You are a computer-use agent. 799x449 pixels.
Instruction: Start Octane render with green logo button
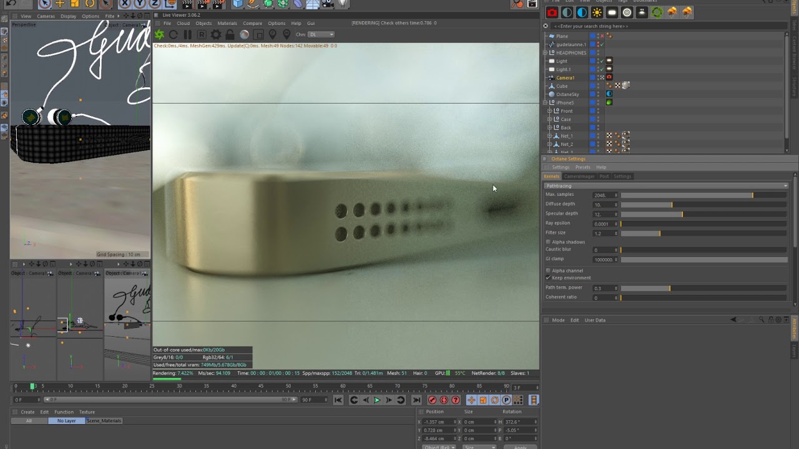coord(160,35)
